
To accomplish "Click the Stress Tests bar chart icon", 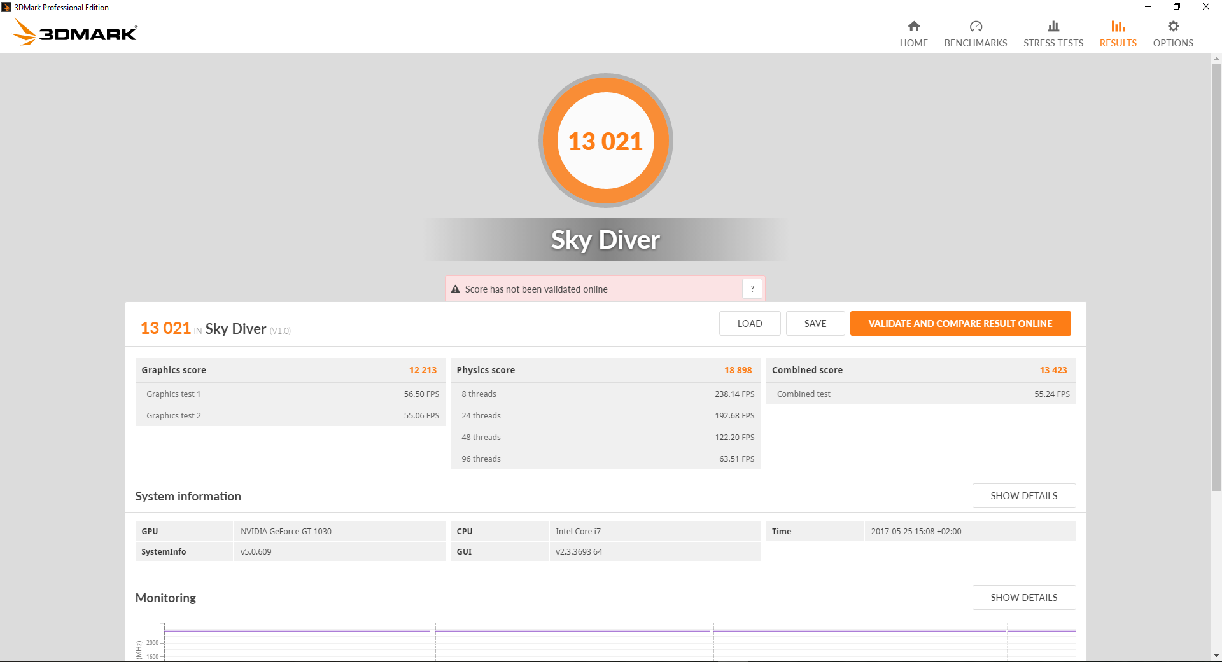I will [x=1053, y=26].
